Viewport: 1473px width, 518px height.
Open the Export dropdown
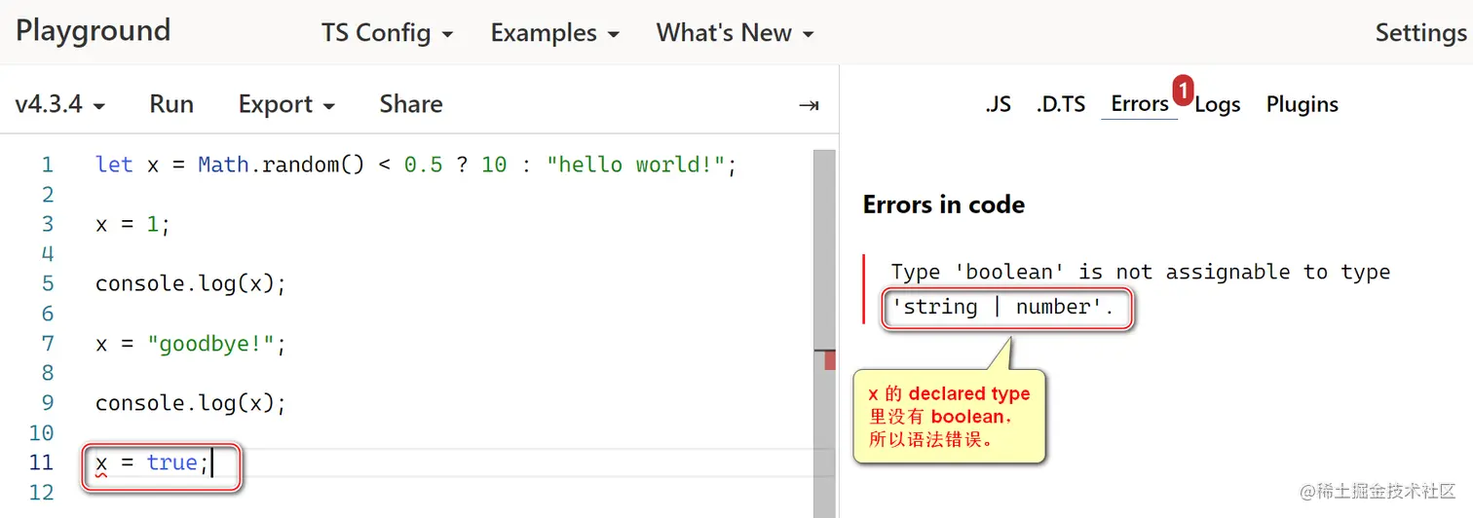(286, 104)
